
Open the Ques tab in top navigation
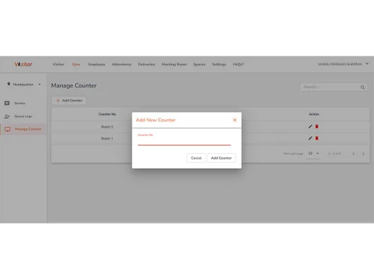point(76,64)
